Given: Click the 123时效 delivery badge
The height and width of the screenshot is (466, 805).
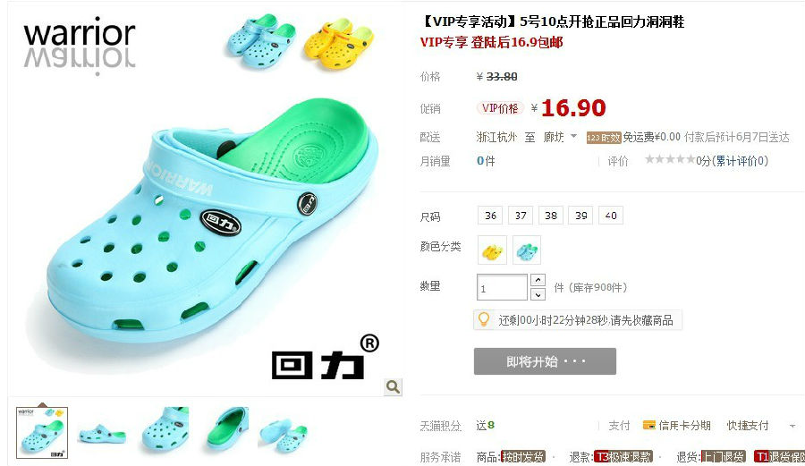Looking at the screenshot, I should coord(604,138).
